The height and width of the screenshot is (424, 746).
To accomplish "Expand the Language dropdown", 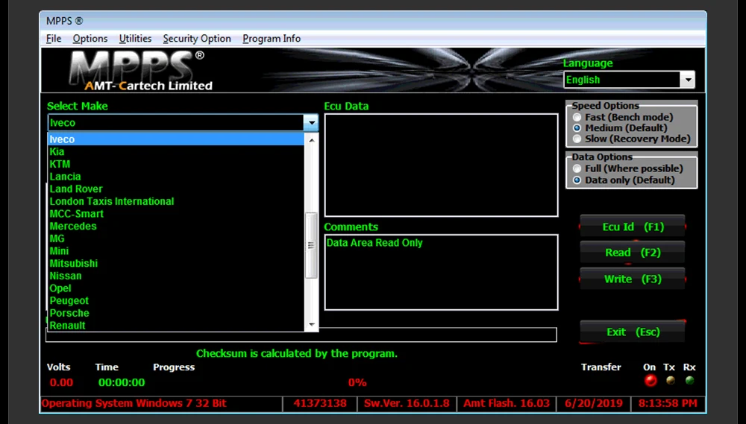I will [688, 80].
